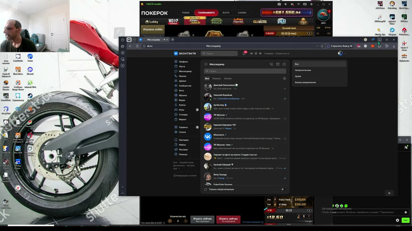Open SLOTS tab in Pokerok
Screen dimensions: 412x231
pos(226,13)
